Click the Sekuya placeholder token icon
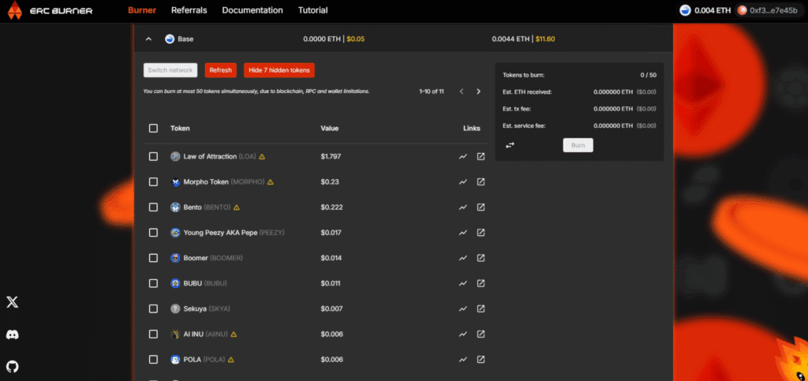The height and width of the screenshot is (381, 808). [175, 309]
